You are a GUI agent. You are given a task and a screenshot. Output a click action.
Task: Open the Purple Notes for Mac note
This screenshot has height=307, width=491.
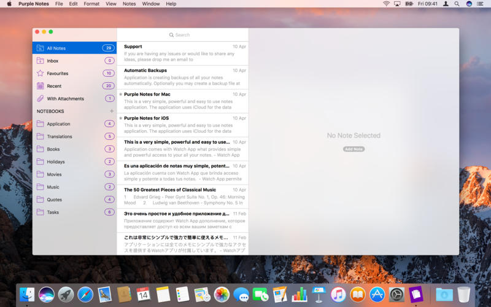click(182, 101)
